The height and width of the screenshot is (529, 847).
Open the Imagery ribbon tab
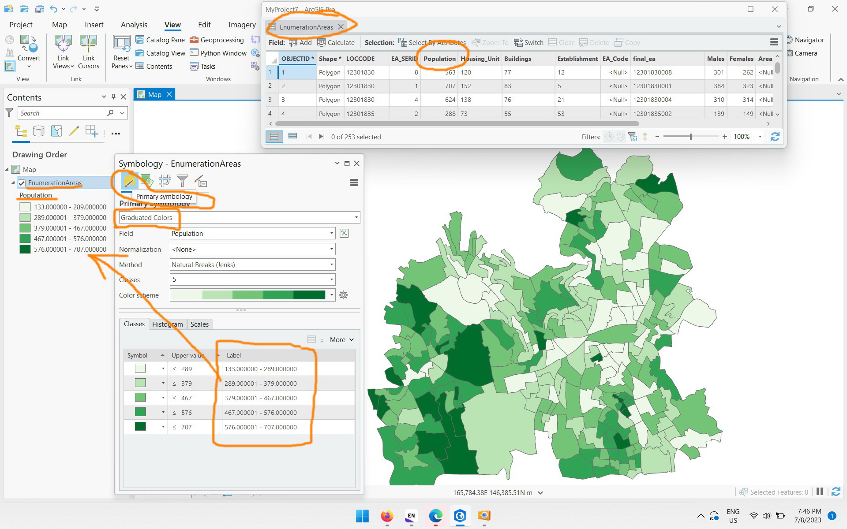pos(242,25)
